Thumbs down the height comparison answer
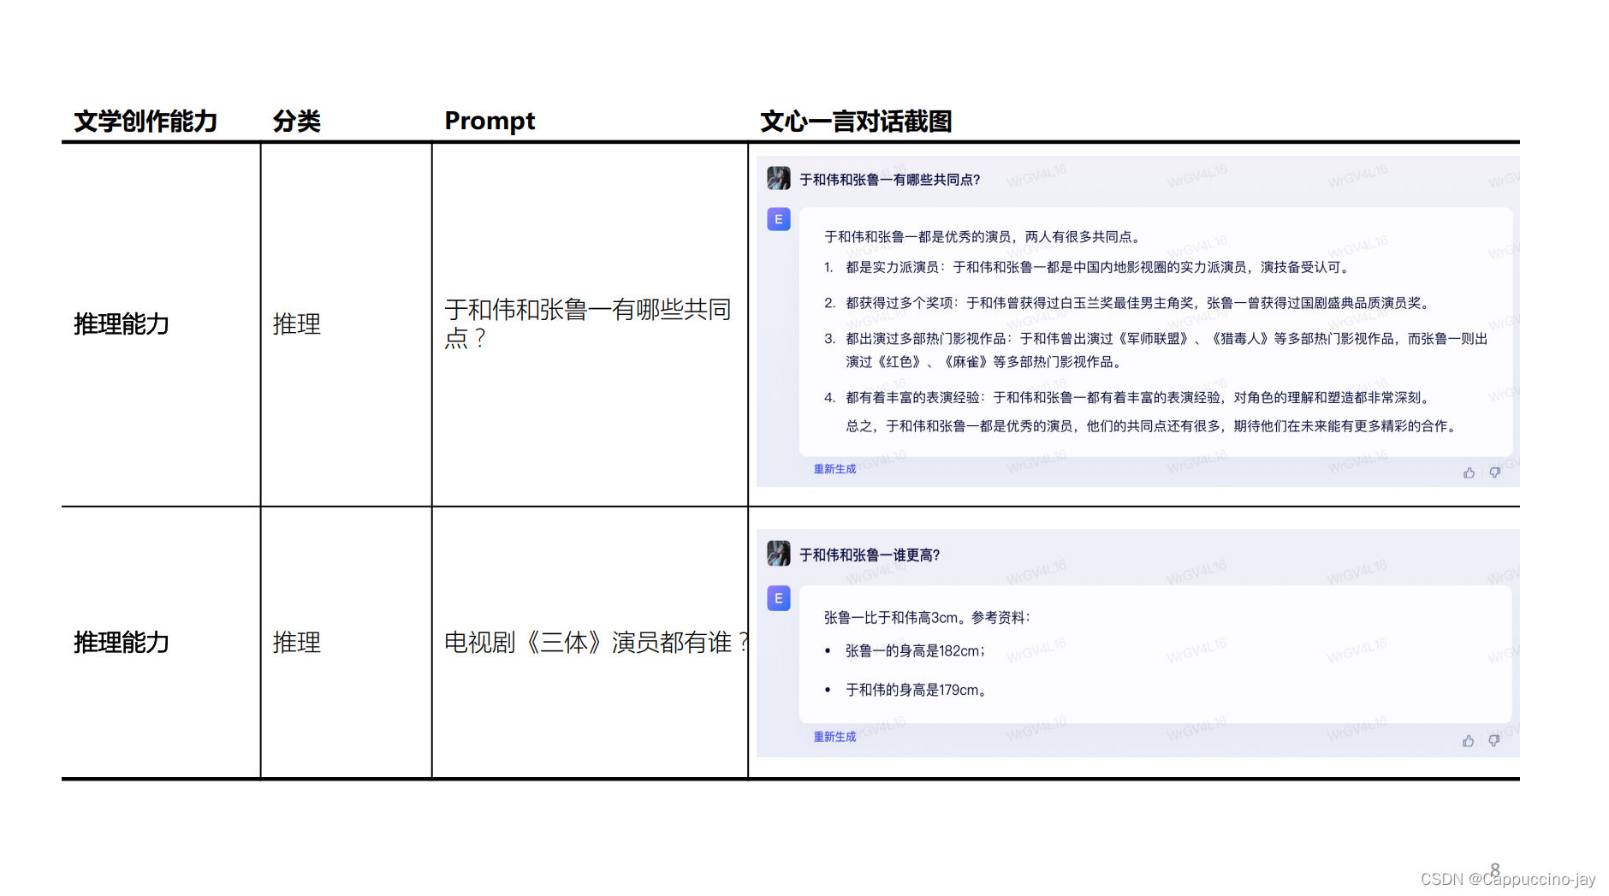1609x896 pixels. [x=1493, y=740]
